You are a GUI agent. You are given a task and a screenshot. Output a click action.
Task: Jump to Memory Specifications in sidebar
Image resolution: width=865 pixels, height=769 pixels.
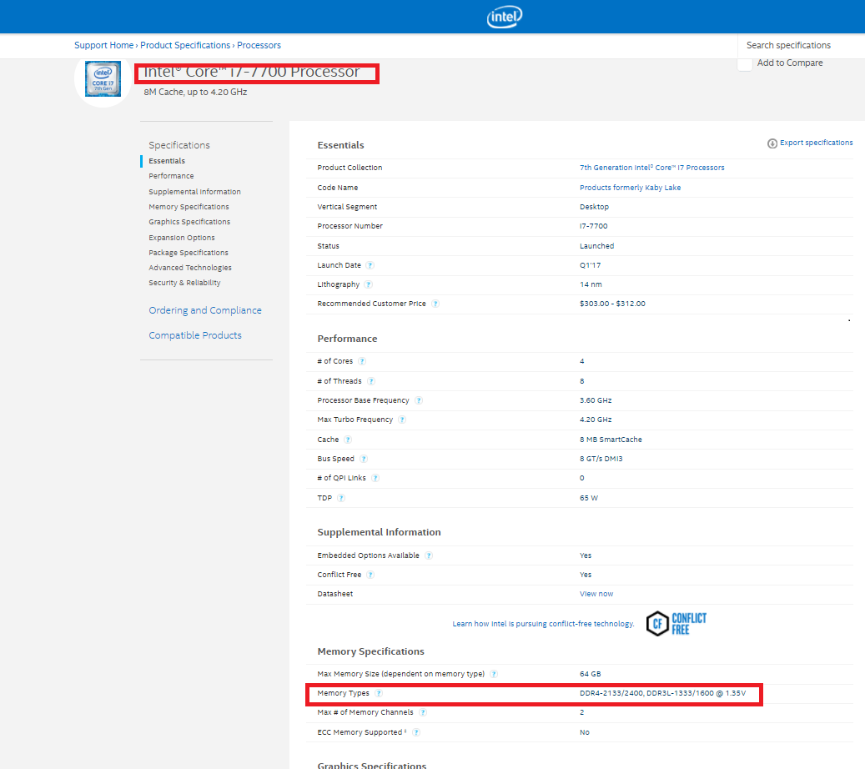click(x=189, y=207)
